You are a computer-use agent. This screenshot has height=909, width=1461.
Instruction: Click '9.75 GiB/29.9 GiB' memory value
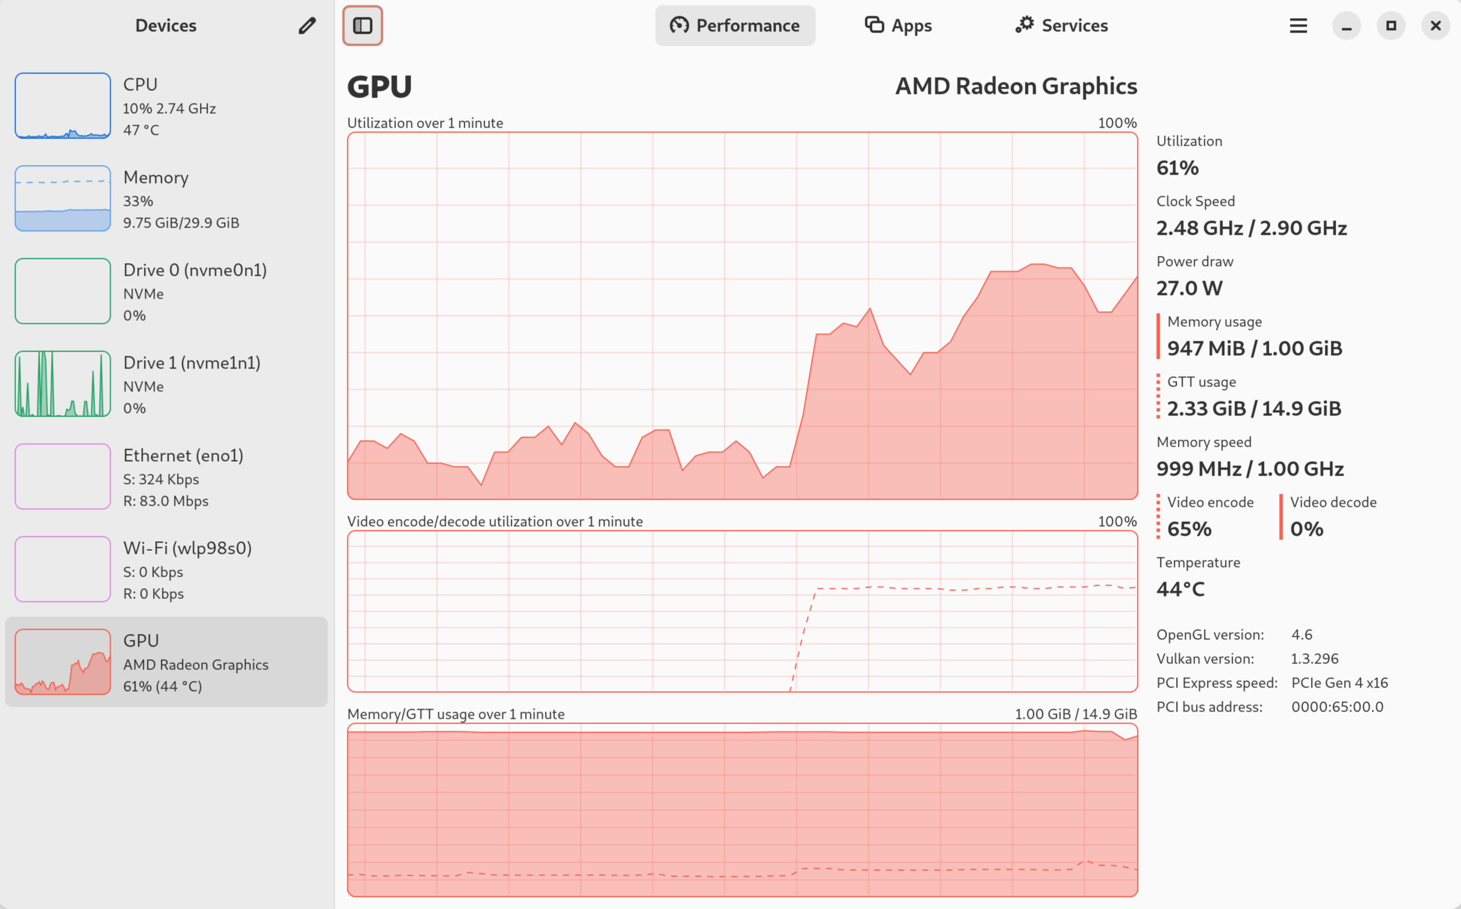[181, 223]
